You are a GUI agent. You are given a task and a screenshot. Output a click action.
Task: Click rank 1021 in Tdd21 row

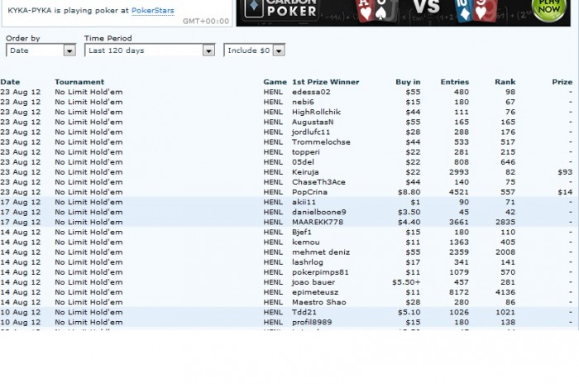[x=505, y=311]
